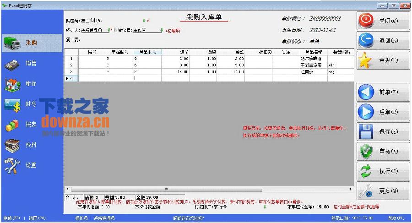Click the 折扣额 column header
The height and width of the screenshot is (223, 412).
click(x=259, y=52)
